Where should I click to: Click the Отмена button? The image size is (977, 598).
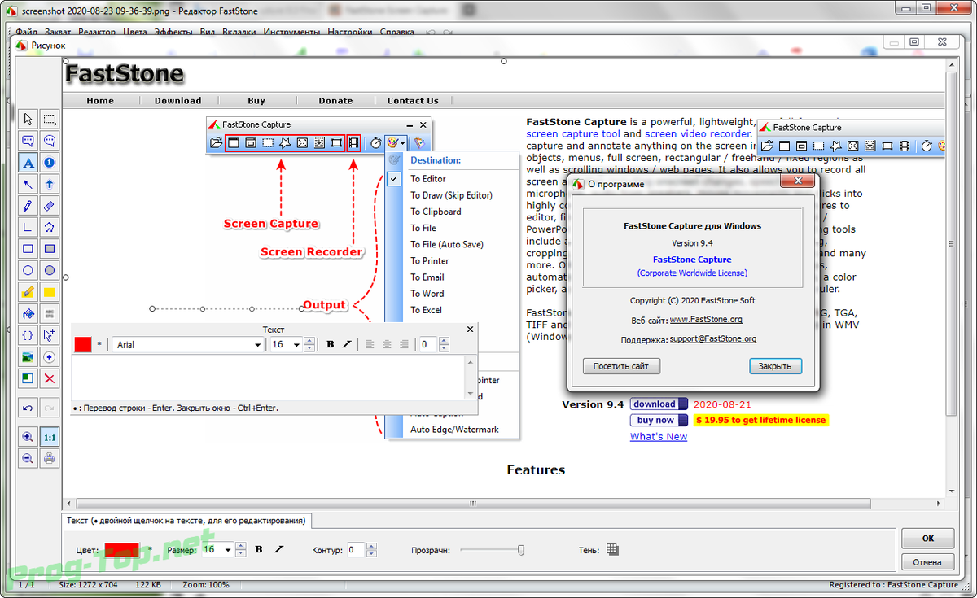coord(927,561)
